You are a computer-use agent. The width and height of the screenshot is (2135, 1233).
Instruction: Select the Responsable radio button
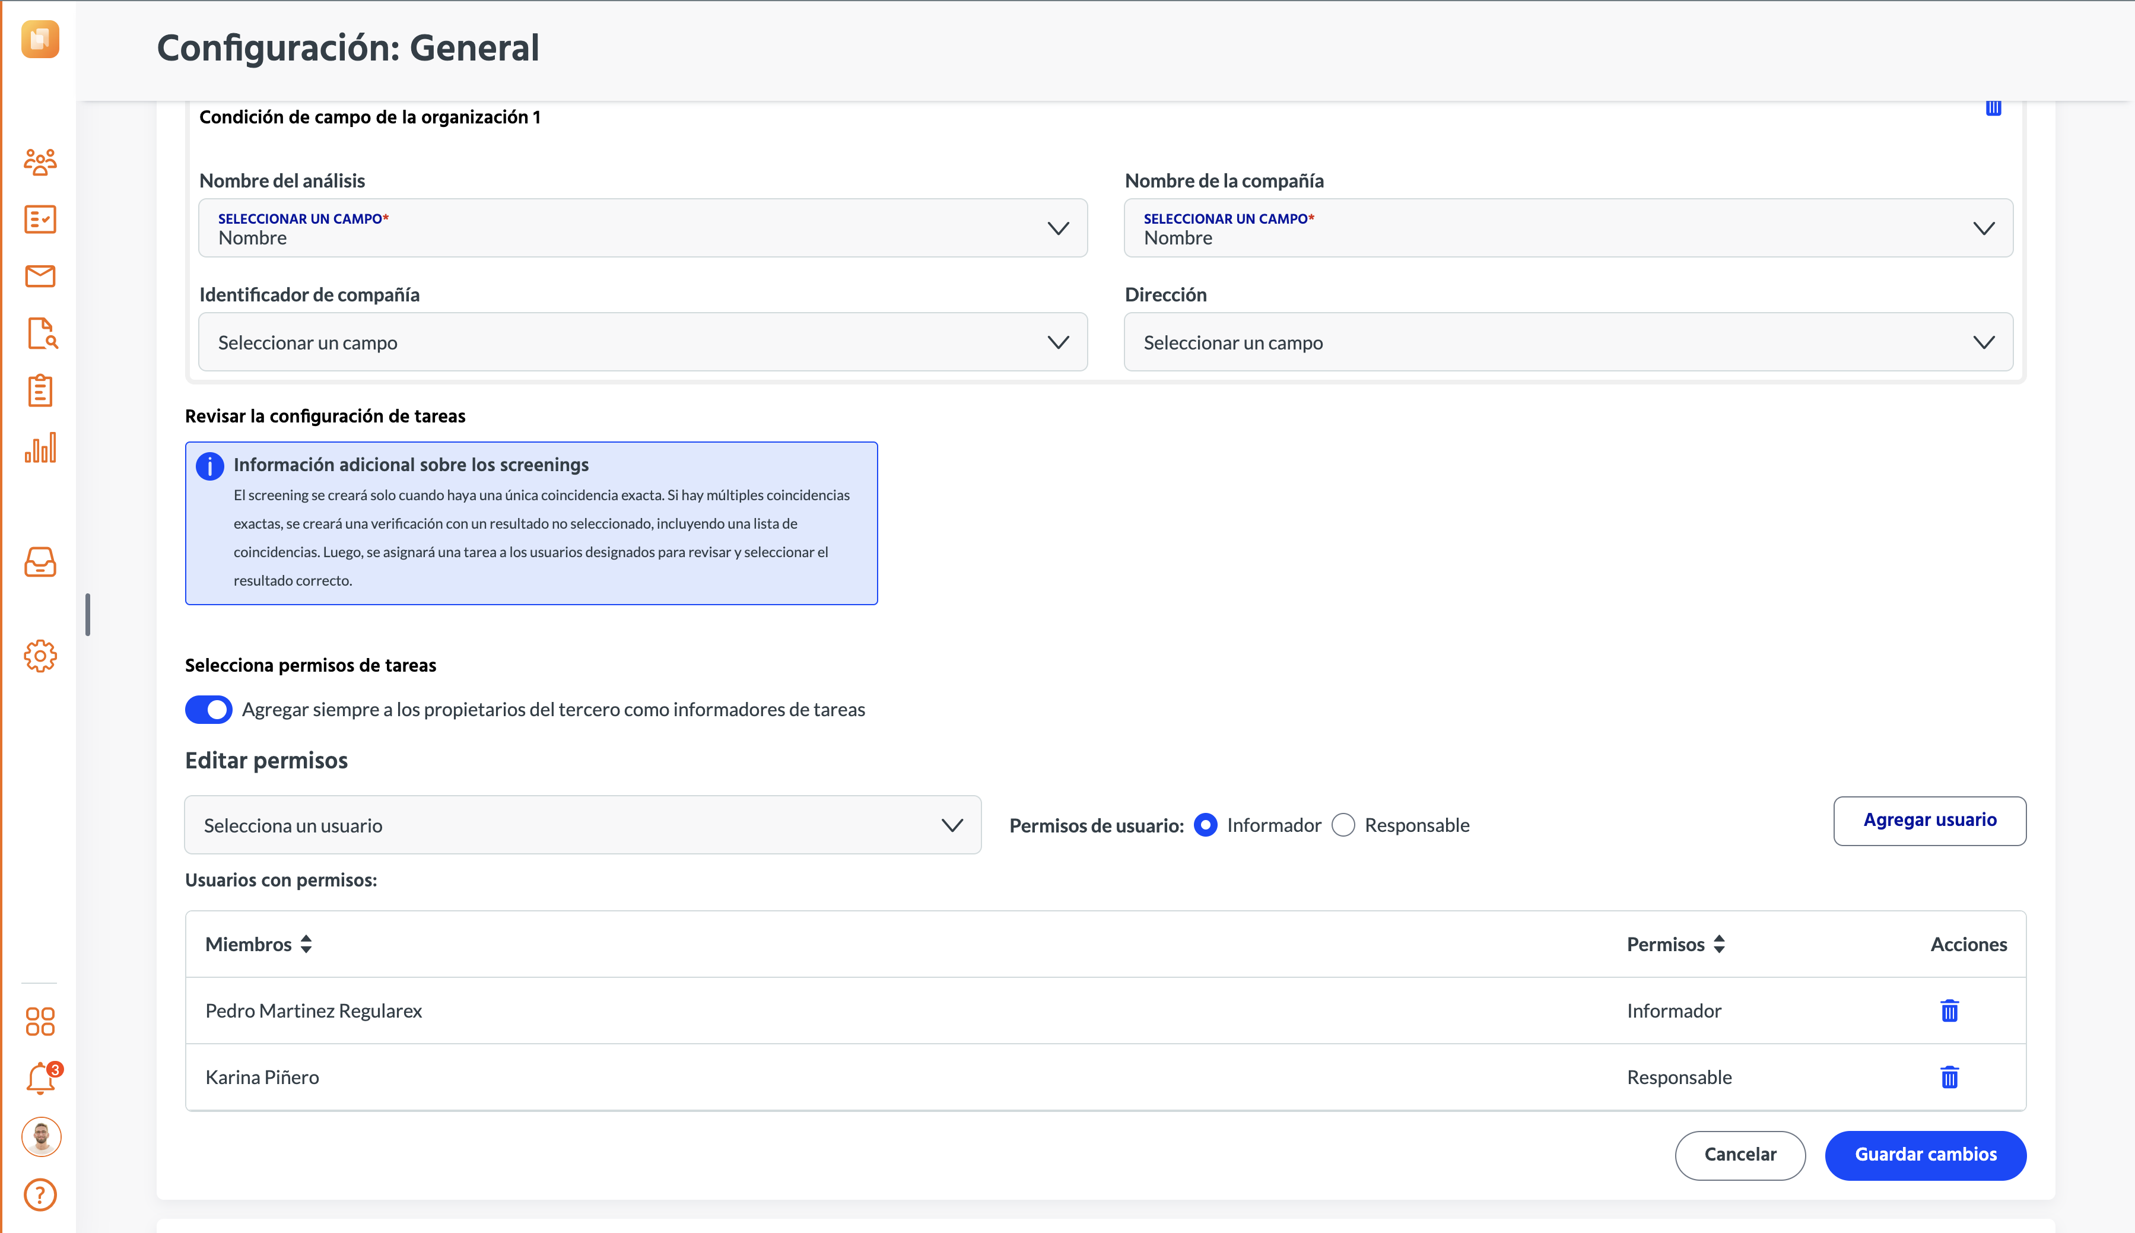click(1343, 825)
